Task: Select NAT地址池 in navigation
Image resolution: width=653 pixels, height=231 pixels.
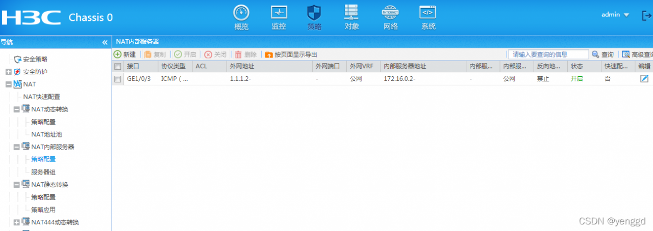Action: pos(46,134)
